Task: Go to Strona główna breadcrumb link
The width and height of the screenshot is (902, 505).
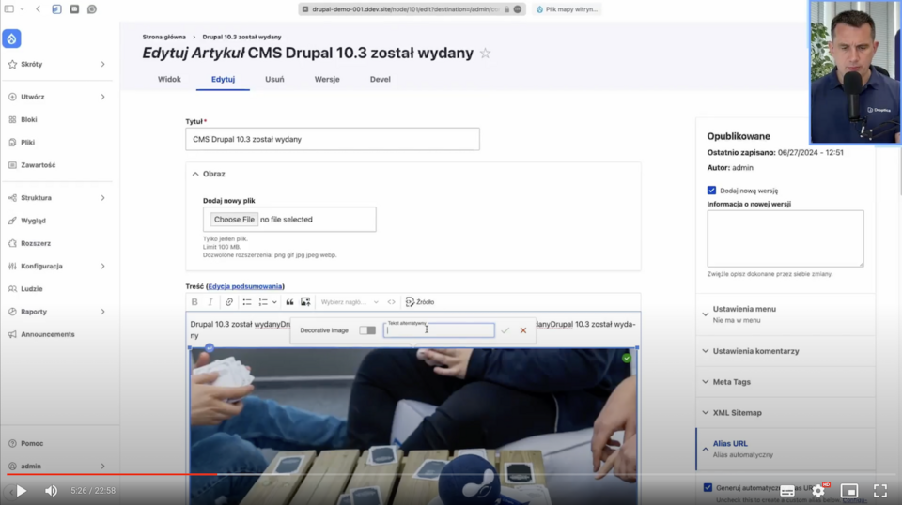Action: click(x=163, y=37)
